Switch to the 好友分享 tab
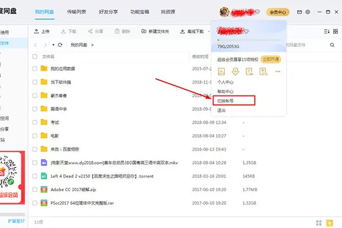 click(x=108, y=12)
